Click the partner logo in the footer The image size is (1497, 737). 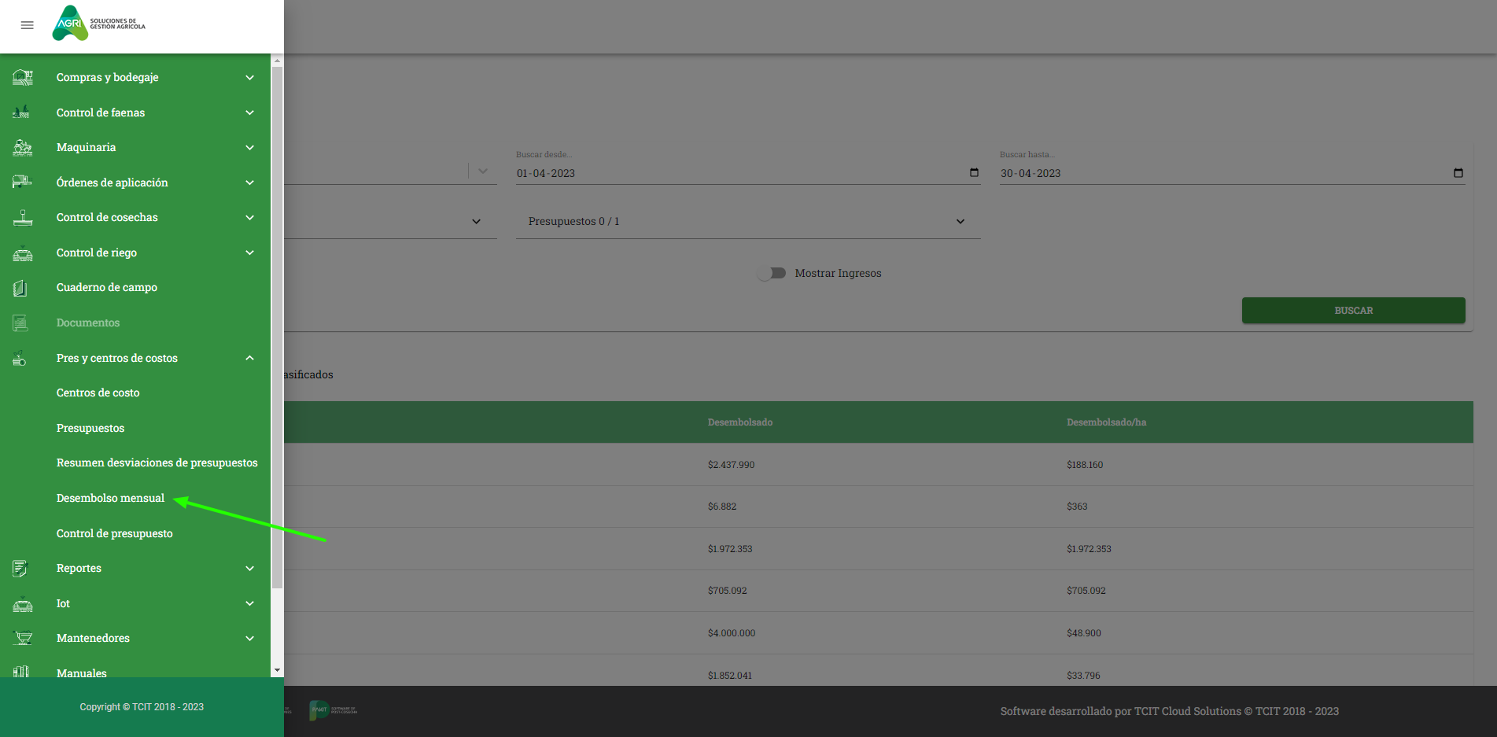pyautogui.click(x=333, y=710)
